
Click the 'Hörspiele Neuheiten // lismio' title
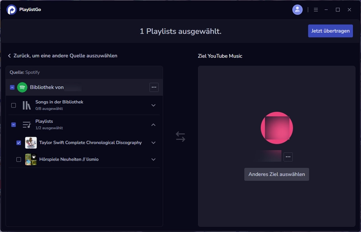tap(69, 159)
